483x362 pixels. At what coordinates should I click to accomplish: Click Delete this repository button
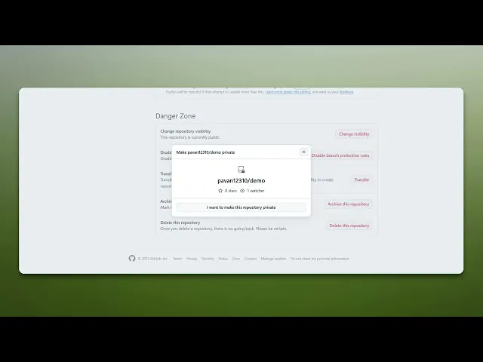[x=349, y=225]
